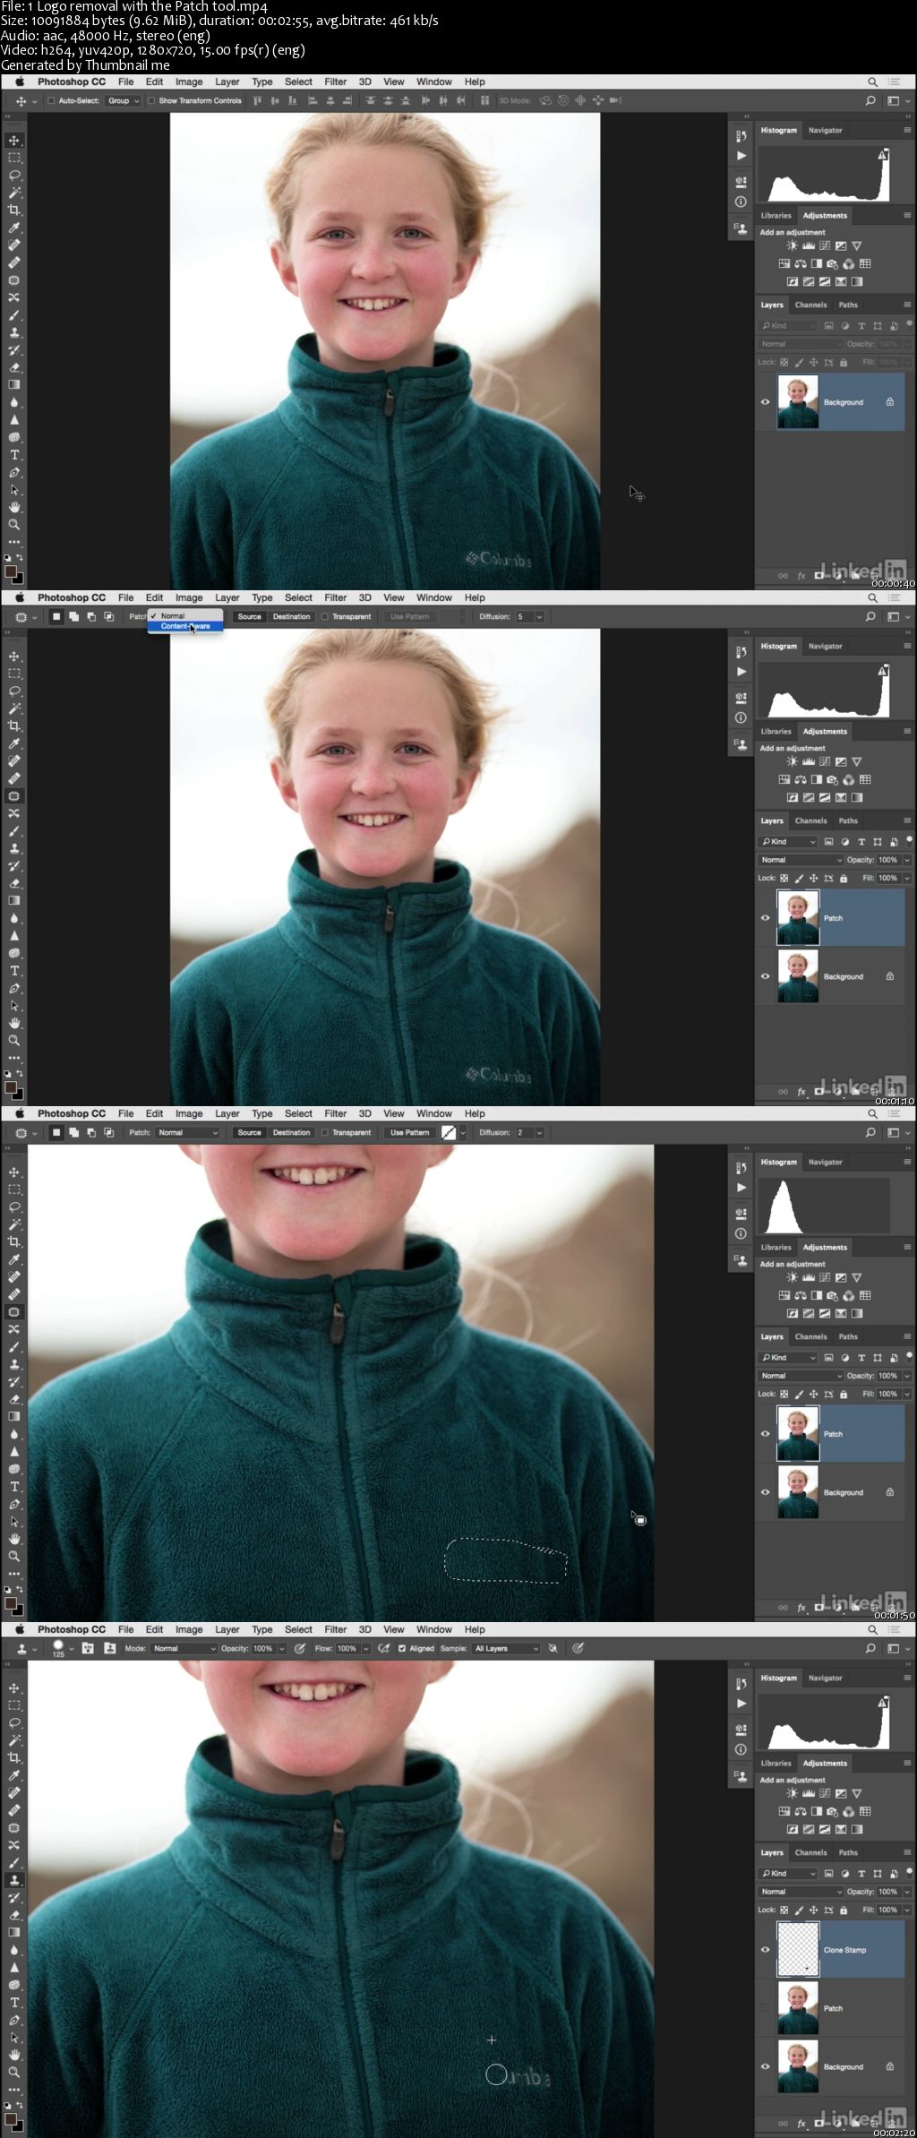
Task: Select Crop tool in the 00:01:10 frame toolbar
Action: pos(14,726)
